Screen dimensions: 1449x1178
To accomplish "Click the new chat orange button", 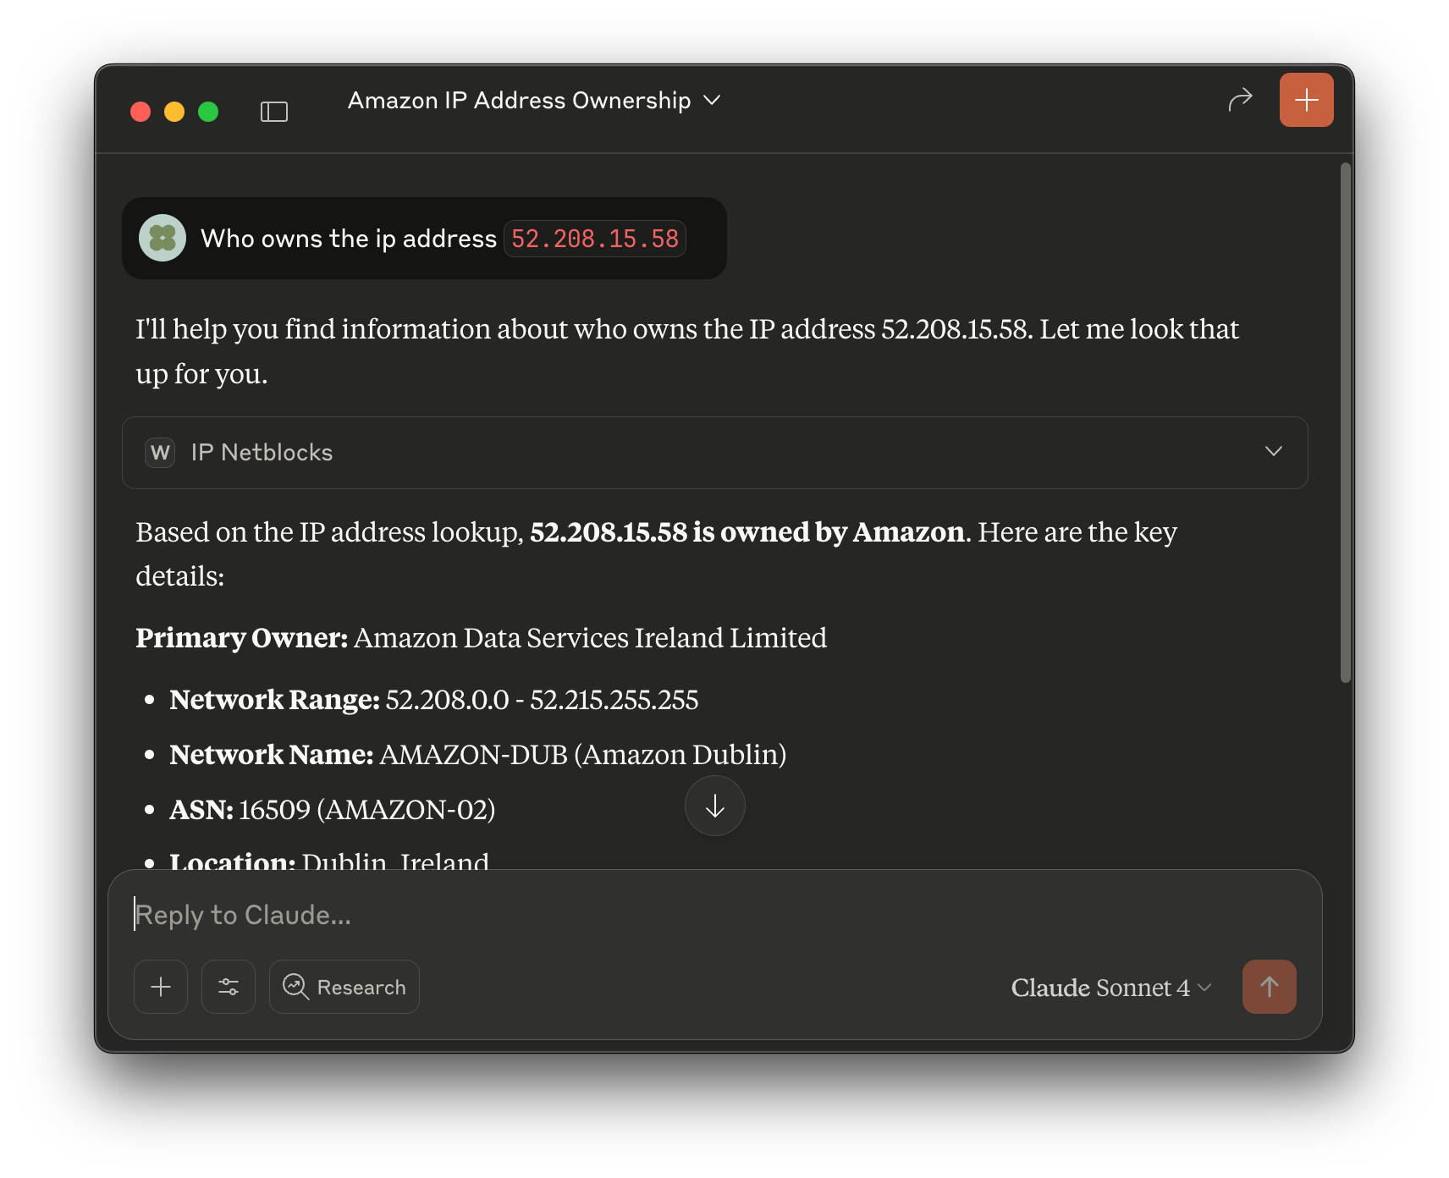I will 1306,99.
